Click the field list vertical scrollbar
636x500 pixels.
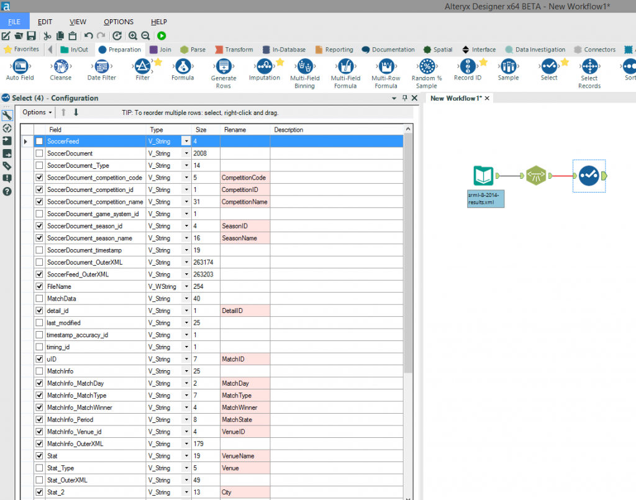(408, 253)
